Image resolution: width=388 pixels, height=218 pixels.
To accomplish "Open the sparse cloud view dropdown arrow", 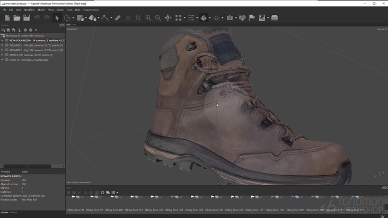I will 184,18.
